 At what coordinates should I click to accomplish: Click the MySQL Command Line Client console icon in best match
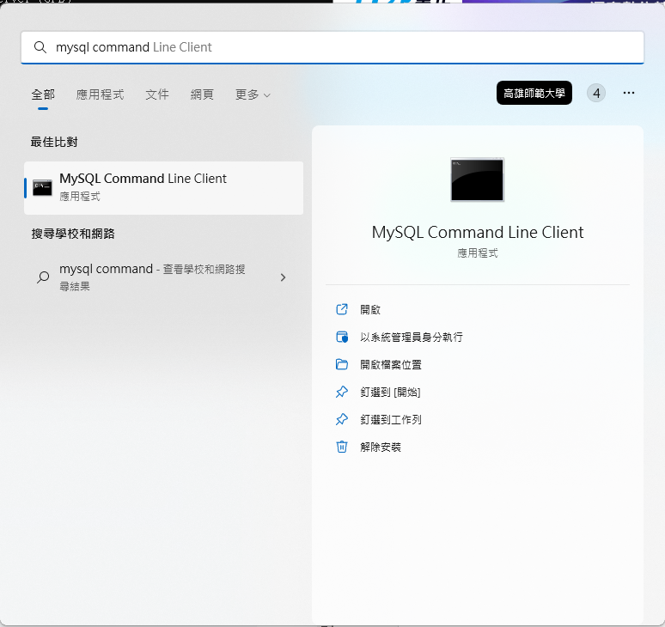coord(42,188)
